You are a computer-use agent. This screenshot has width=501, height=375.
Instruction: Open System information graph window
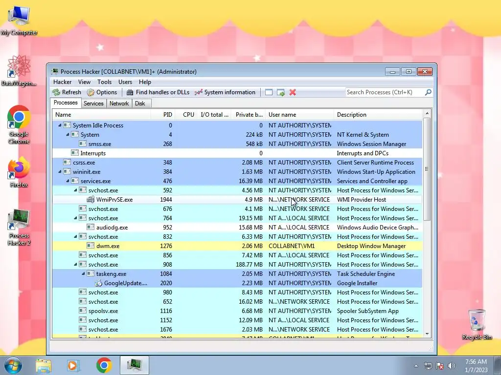(225, 92)
